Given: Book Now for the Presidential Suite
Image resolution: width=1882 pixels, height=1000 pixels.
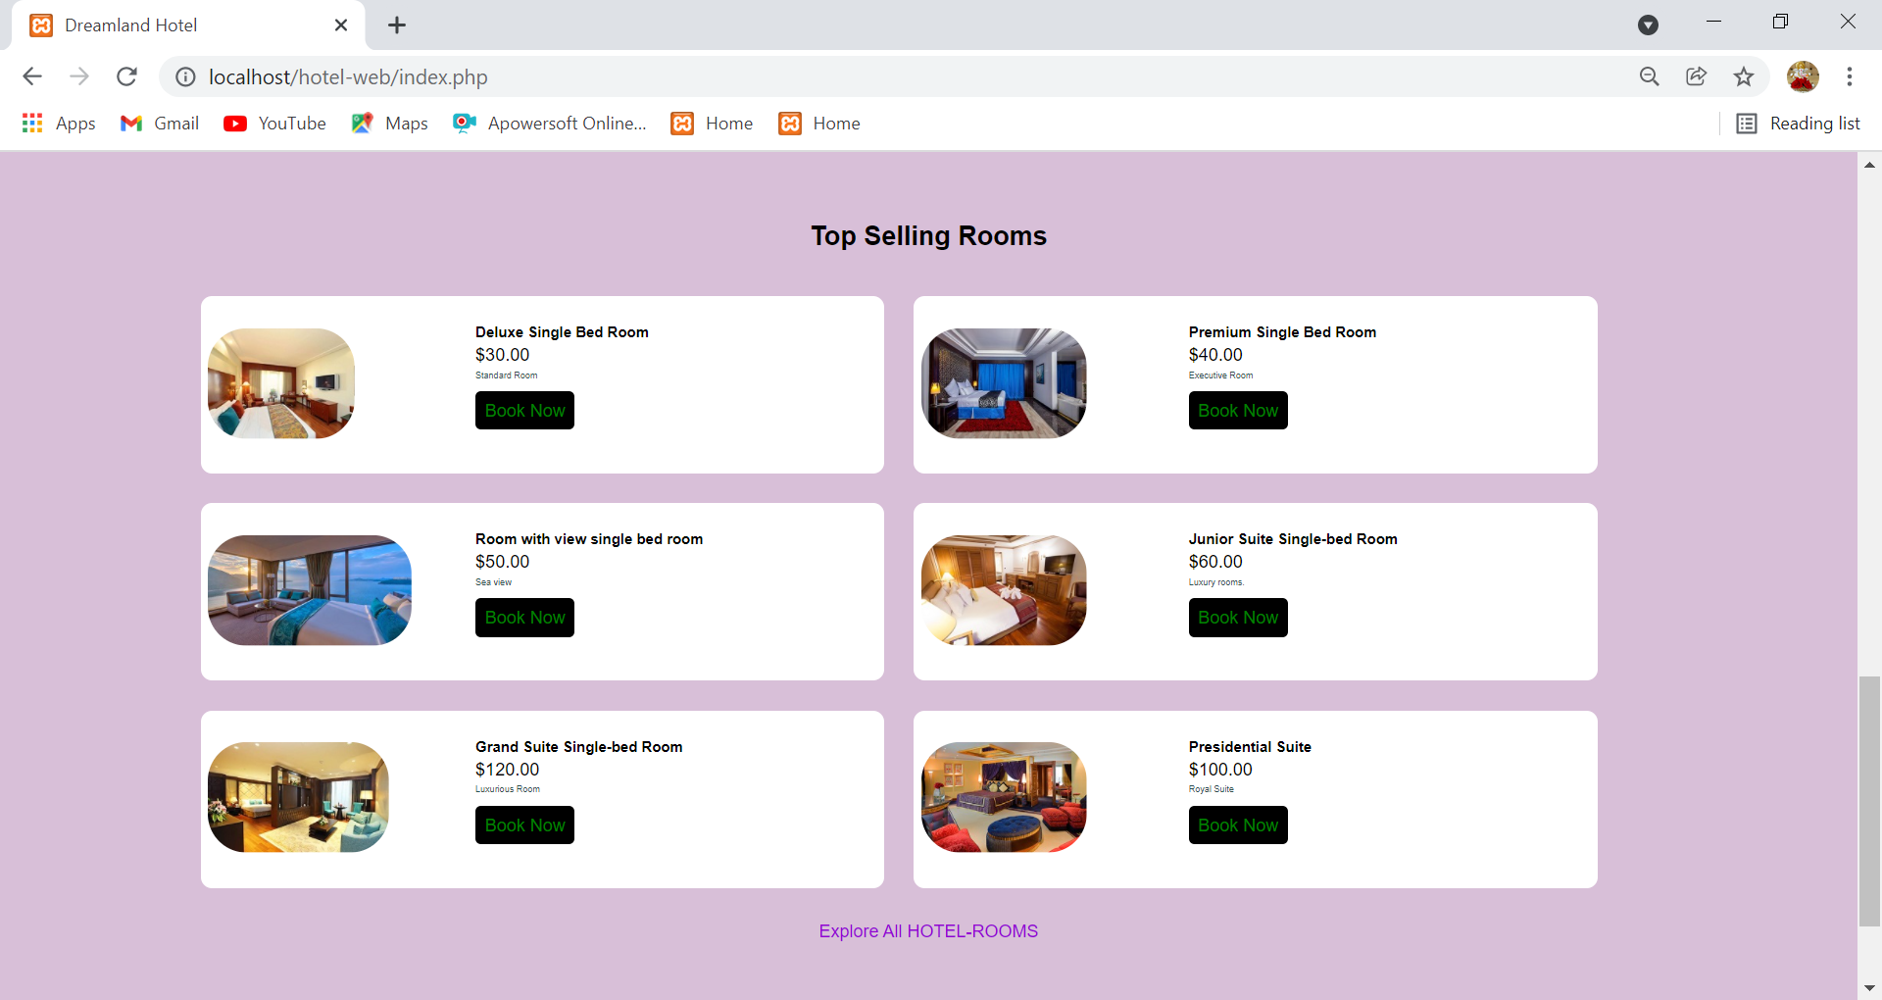Looking at the screenshot, I should point(1237,825).
